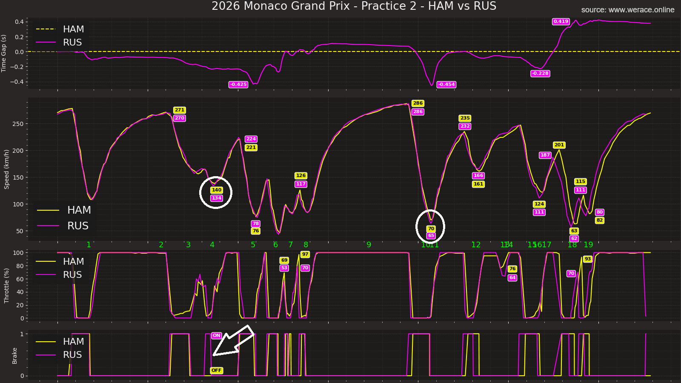This screenshot has width=681, height=383.
Task: Click the yellow 97 throttle label
Action: pyautogui.click(x=305, y=254)
